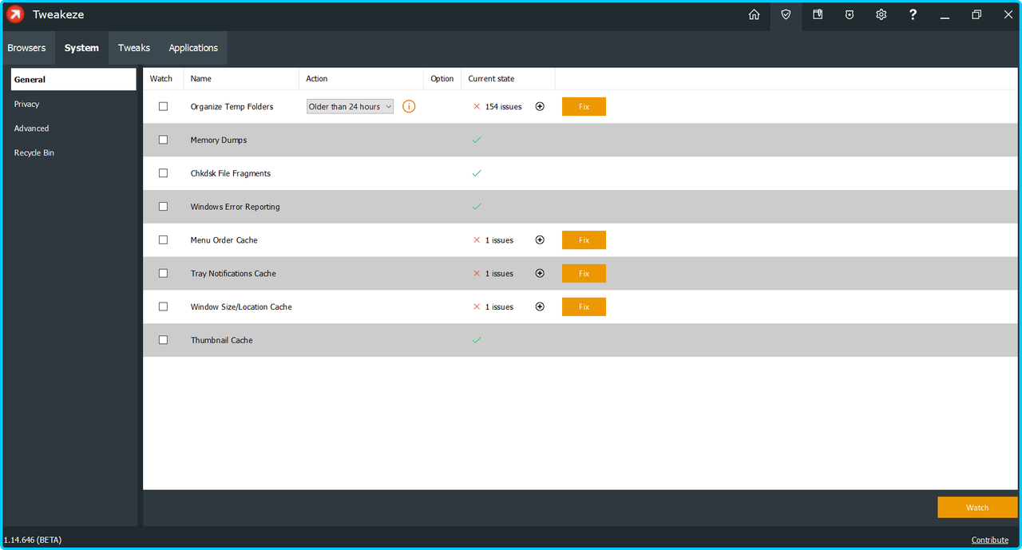Fix the Tray Notifications Cache issue
This screenshot has width=1022, height=550.
pyautogui.click(x=584, y=273)
